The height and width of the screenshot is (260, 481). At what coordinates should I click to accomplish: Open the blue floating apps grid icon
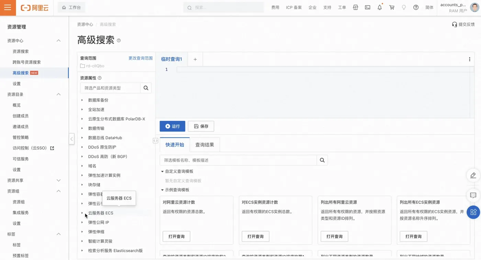tap(473, 212)
